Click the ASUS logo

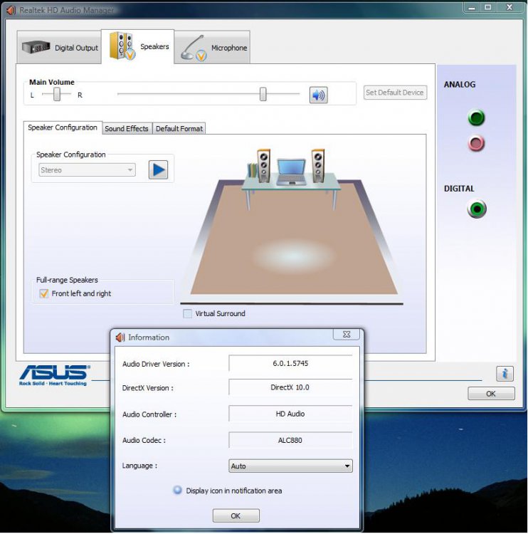point(55,375)
